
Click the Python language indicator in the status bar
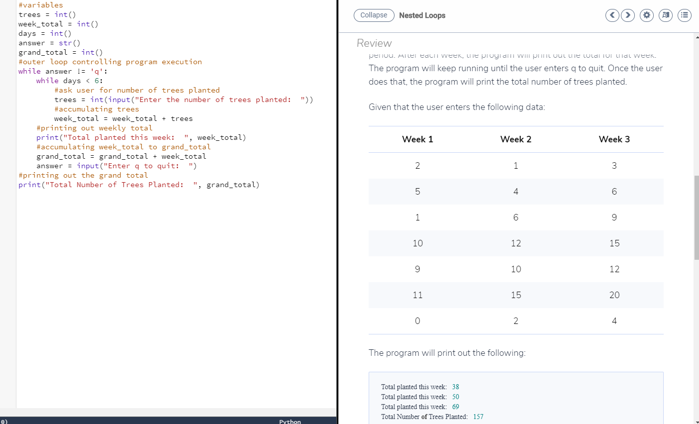(290, 422)
